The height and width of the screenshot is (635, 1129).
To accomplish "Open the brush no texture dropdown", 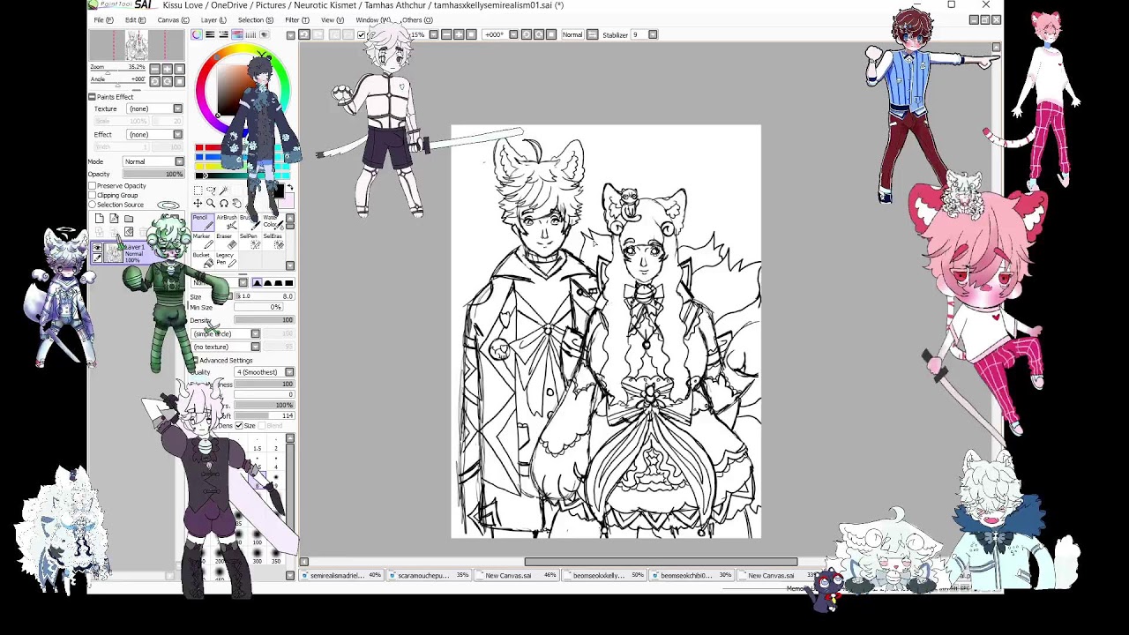I will click(226, 347).
